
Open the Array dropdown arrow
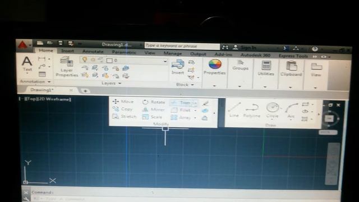[x=195, y=118]
